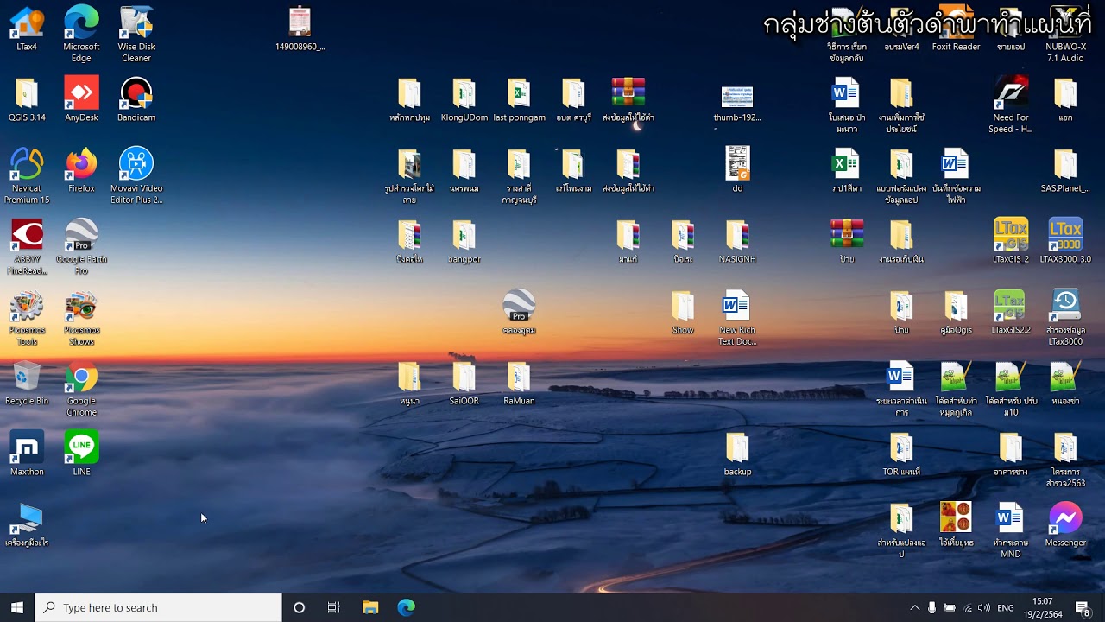Select the SAS.Planet folder
The width and height of the screenshot is (1105, 622).
[1065, 170]
